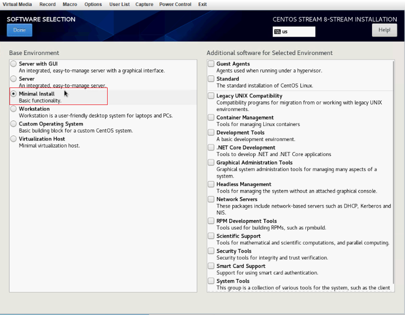This screenshot has height=315, width=405.
Task: Check the .NET Core Development box
Action: point(211,147)
